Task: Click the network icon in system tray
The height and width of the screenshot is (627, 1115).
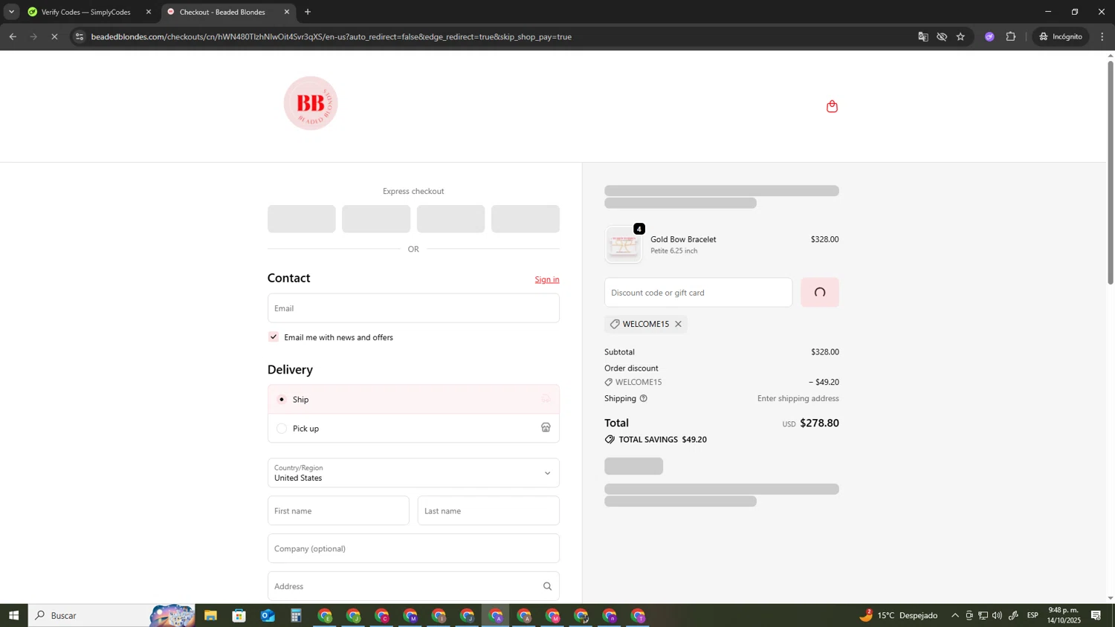Action: [983, 615]
